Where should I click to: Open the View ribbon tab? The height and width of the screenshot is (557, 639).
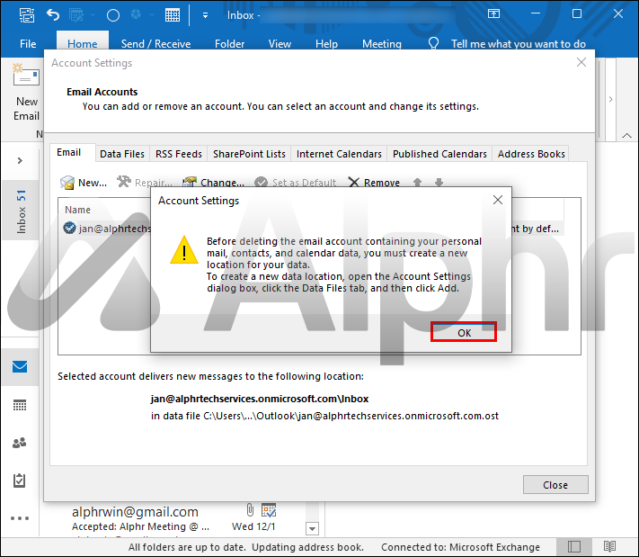click(x=280, y=44)
